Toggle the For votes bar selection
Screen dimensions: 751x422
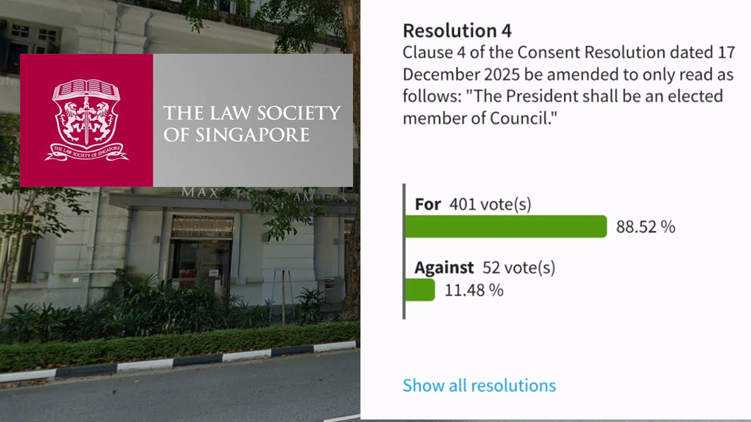coord(507,226)
